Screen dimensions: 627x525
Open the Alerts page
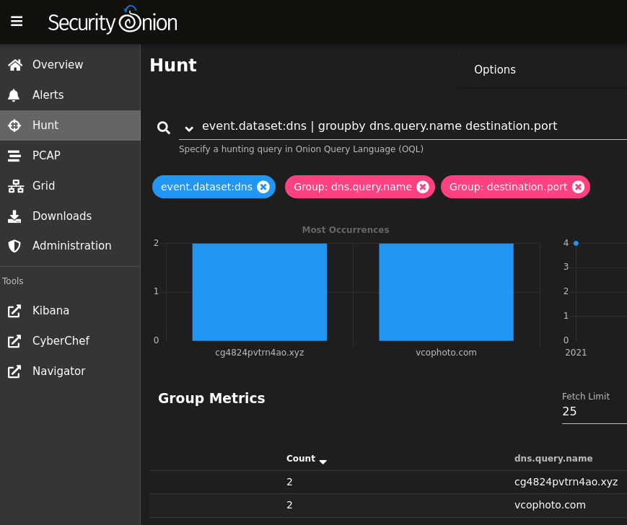tap(70, 95)
